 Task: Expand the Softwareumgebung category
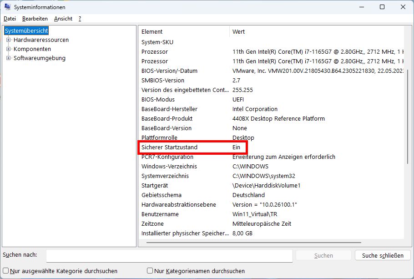coord(9,58)
